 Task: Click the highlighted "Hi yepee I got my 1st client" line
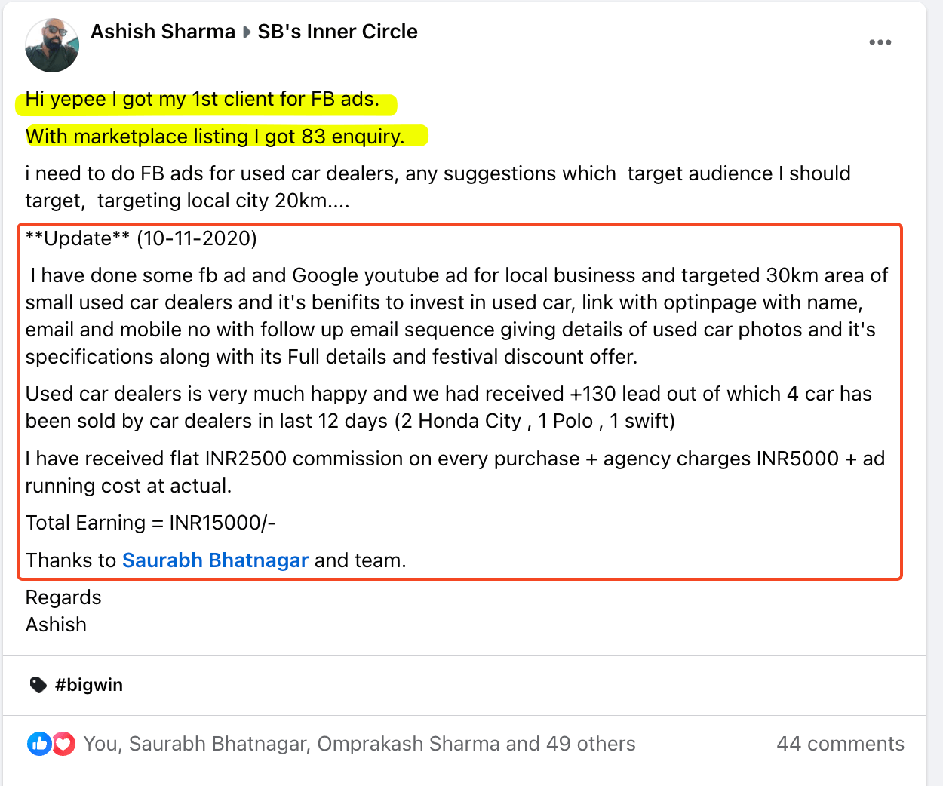click(x=202, y=100)
